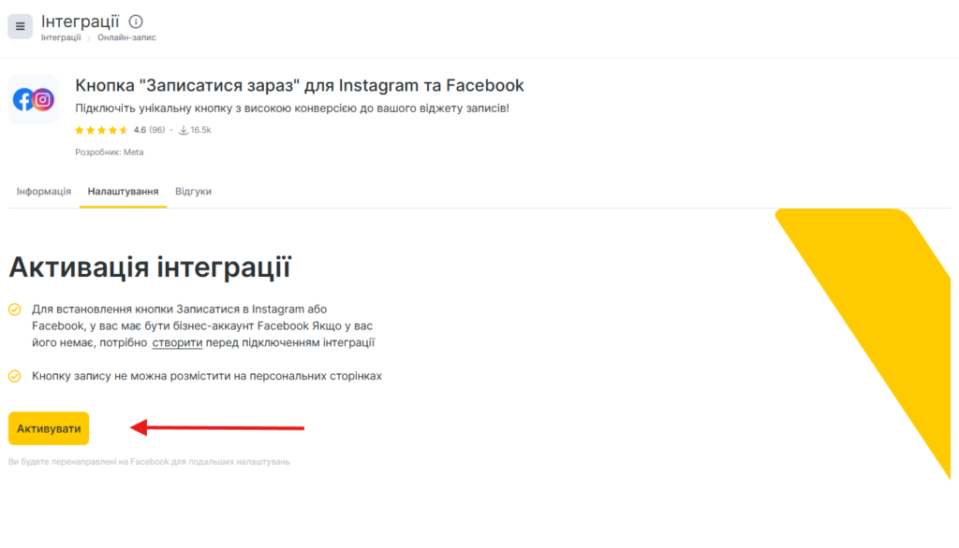The height and width of the screenshot is (548, 959).
Task: Open the hamburger menu in the header
Action: tap(20, 26)
